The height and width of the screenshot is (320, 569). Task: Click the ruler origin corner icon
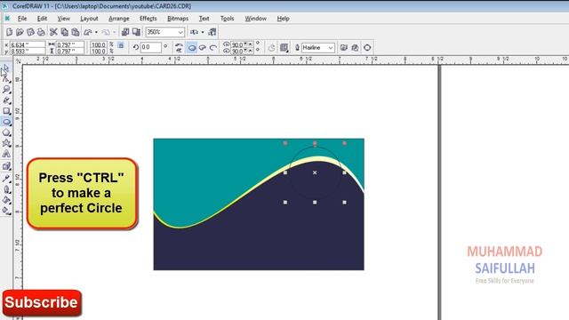click(18, 60)
